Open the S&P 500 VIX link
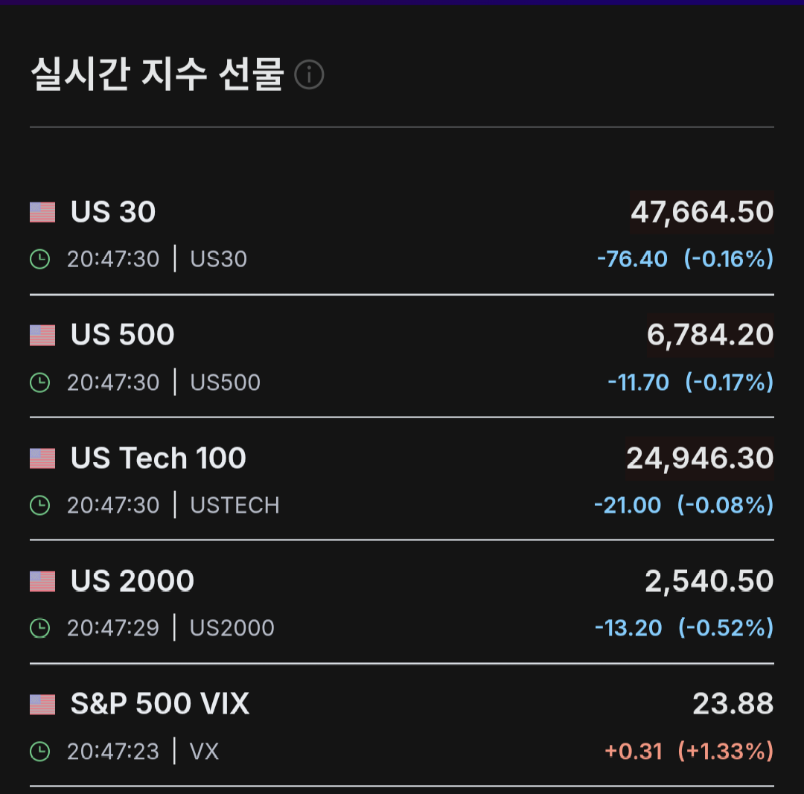804x794 pixels. click(160, 703)
